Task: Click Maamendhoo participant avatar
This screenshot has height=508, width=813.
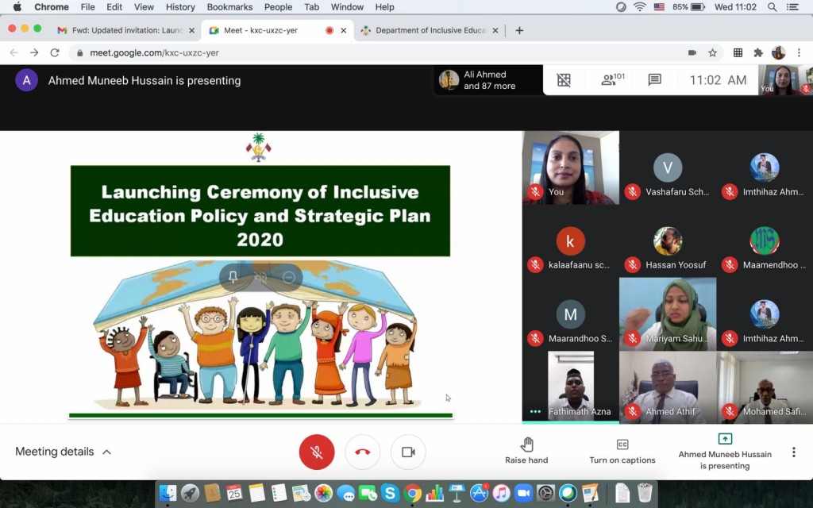Action: click(765, 241)
